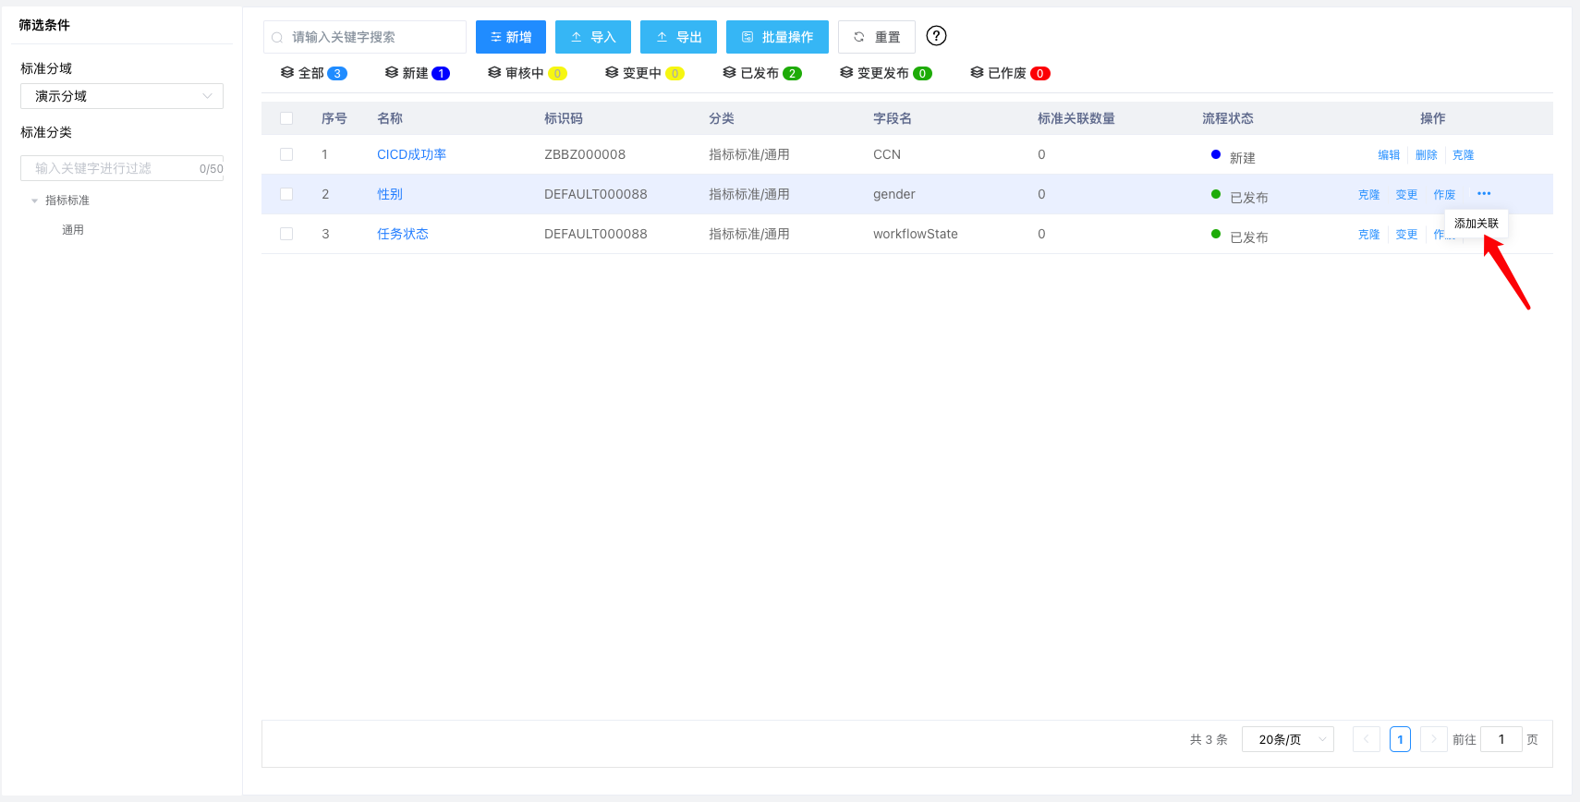
Task: Collapse the 指标标准 tree node
Action: click(x=35, y=200)
